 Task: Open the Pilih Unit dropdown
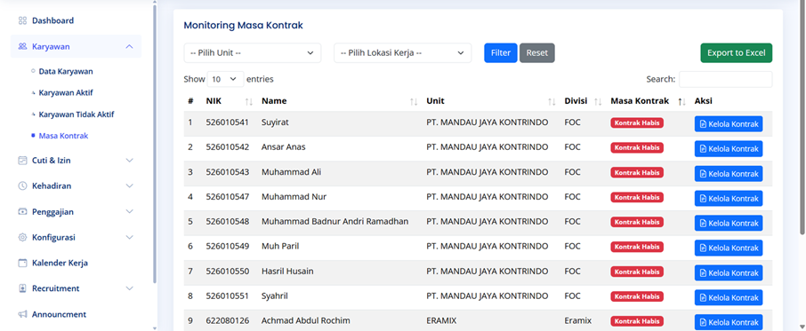253,52
